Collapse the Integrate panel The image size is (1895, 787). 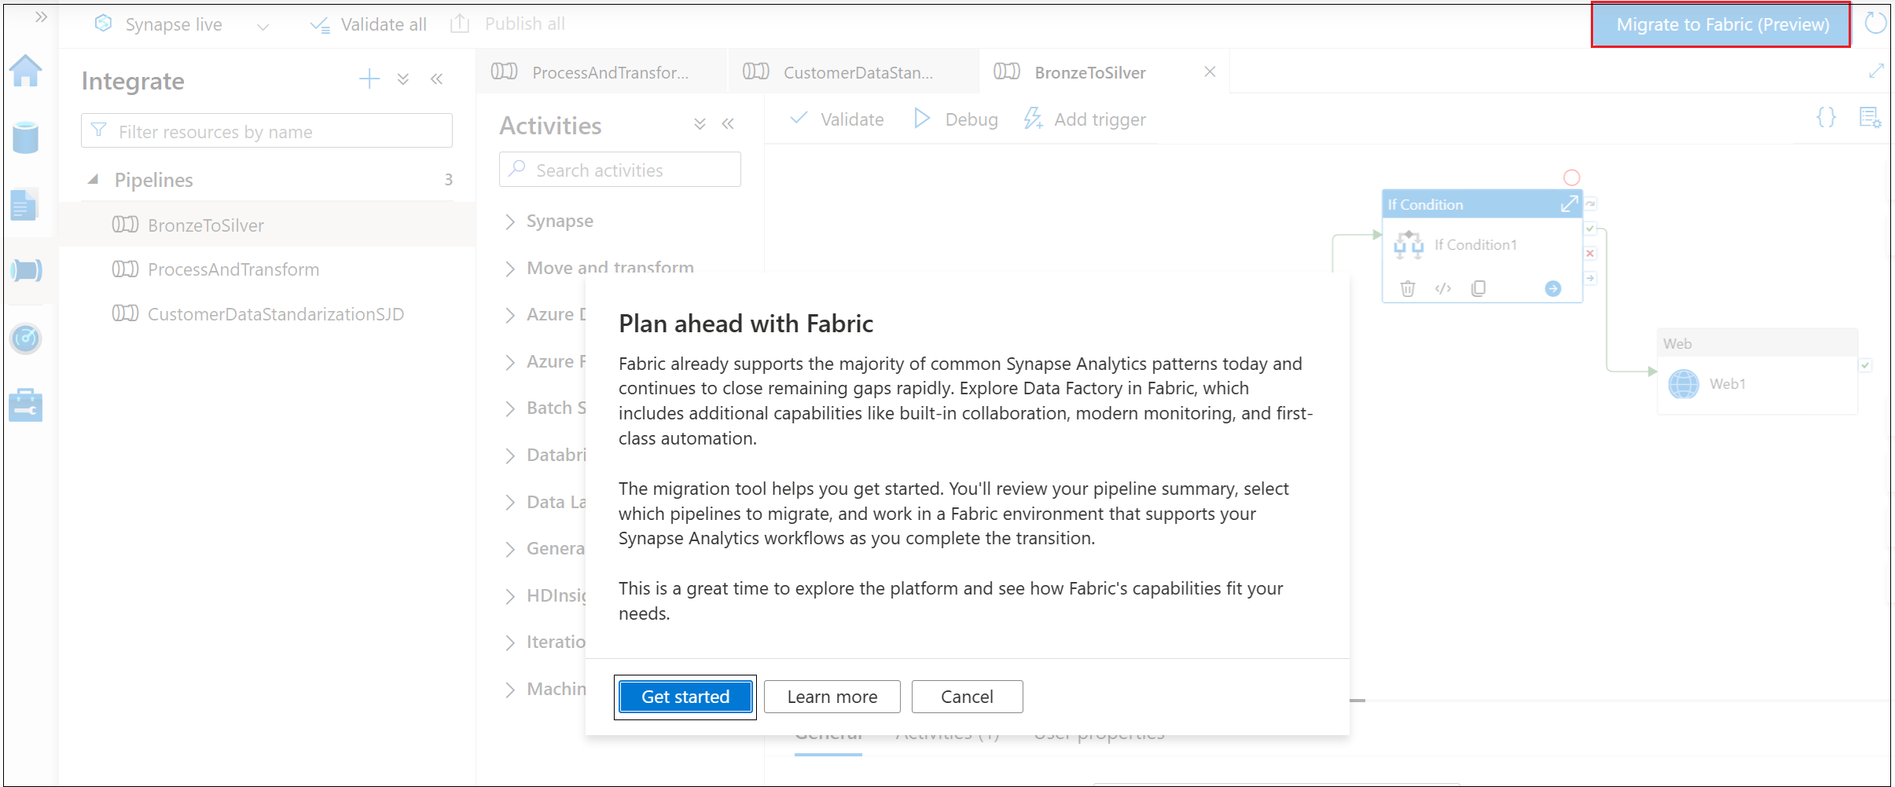click(x=437, y=79)
